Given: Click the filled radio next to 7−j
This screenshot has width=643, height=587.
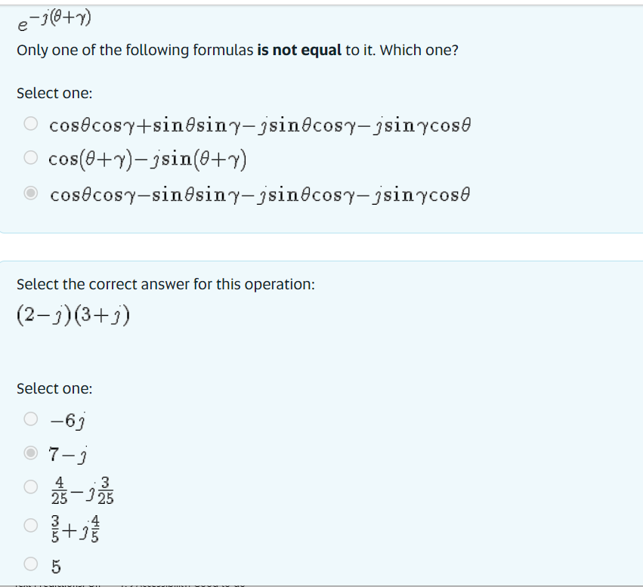Looking at the screenshot, I should coord(31,454).
